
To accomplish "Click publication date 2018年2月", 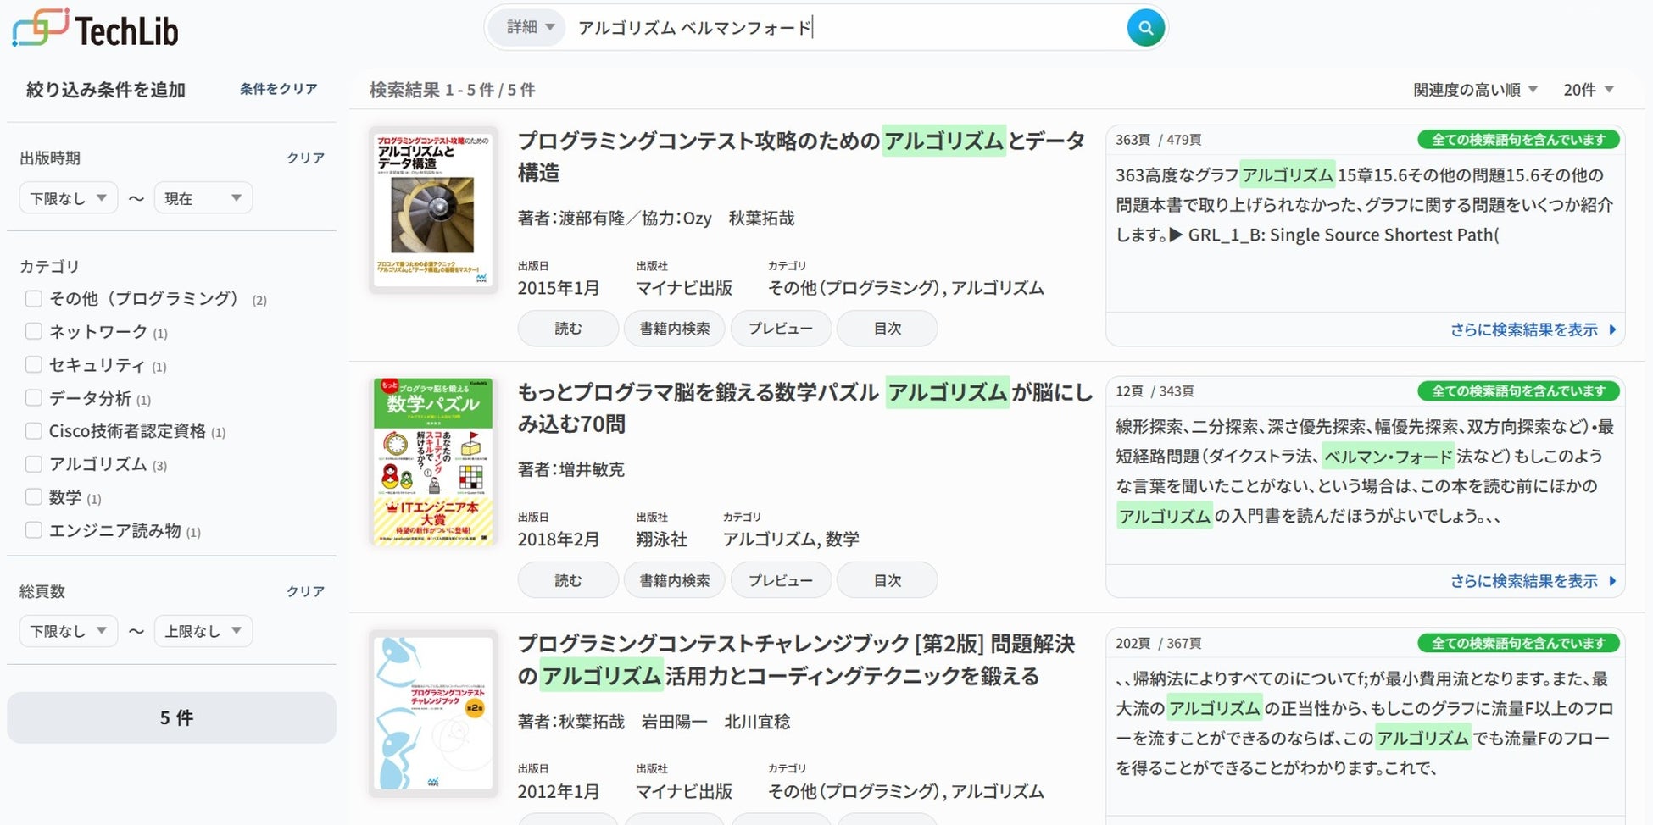I will [x=559, y=540].
